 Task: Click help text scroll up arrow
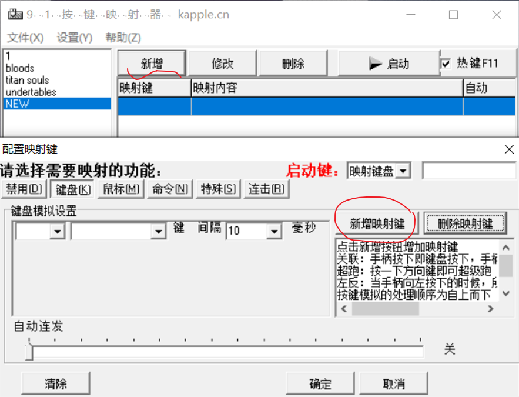point(505,248)
